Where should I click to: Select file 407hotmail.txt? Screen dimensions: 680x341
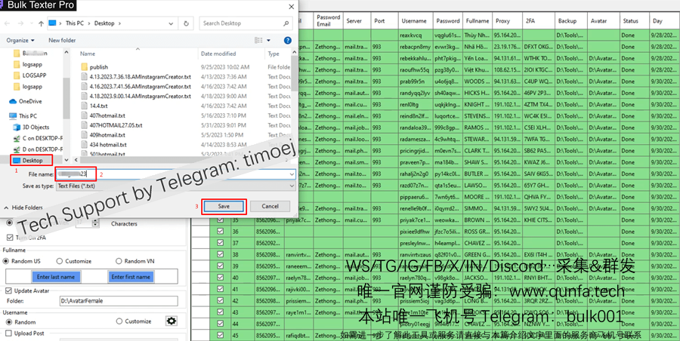(104, 115)
